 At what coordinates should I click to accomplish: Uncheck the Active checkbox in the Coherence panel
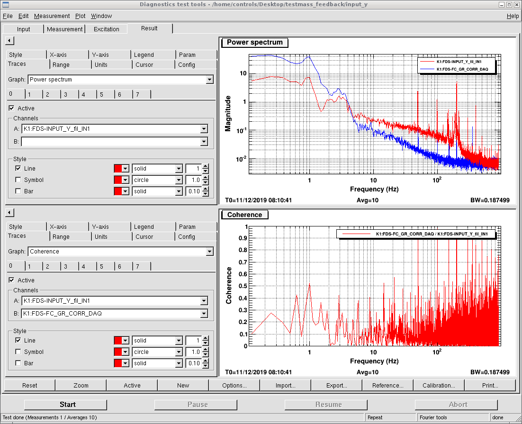point(11,280)
